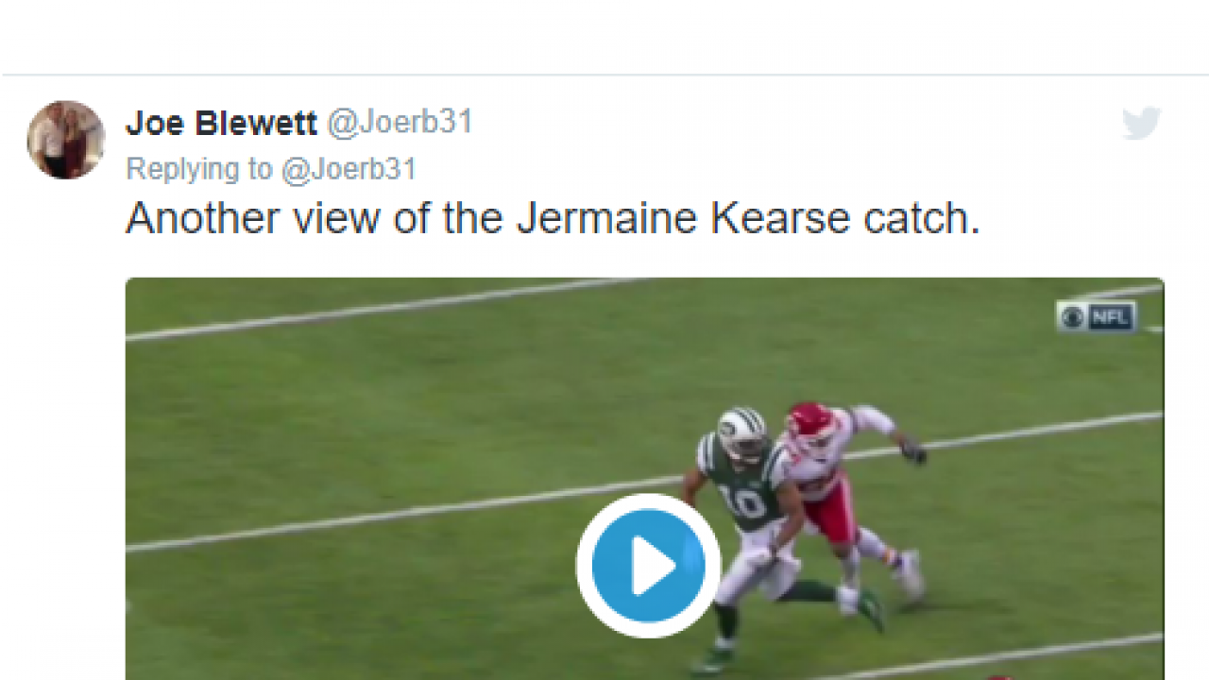Open the Joe Blewett display name
This screenshot has width=1209, height=680.
tap(221, 123)
